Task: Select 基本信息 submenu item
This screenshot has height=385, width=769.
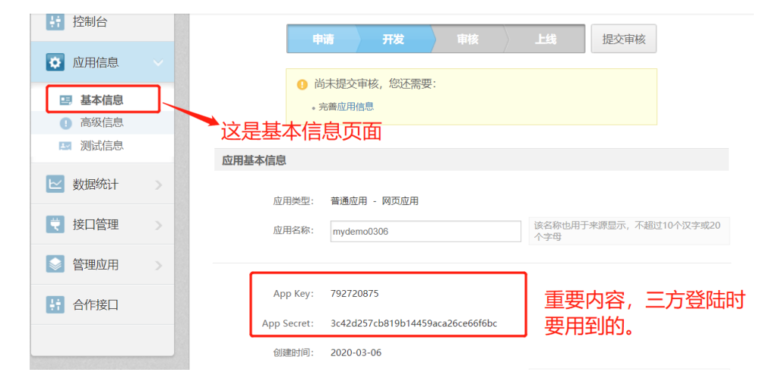Action: 102,100
